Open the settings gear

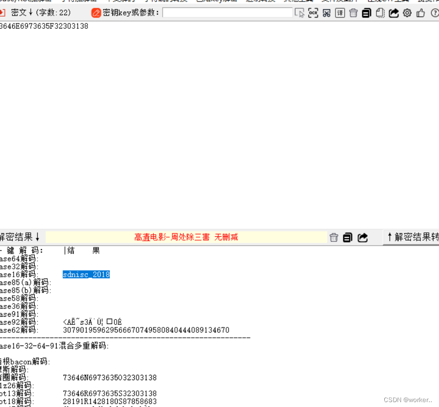[407, 13]
